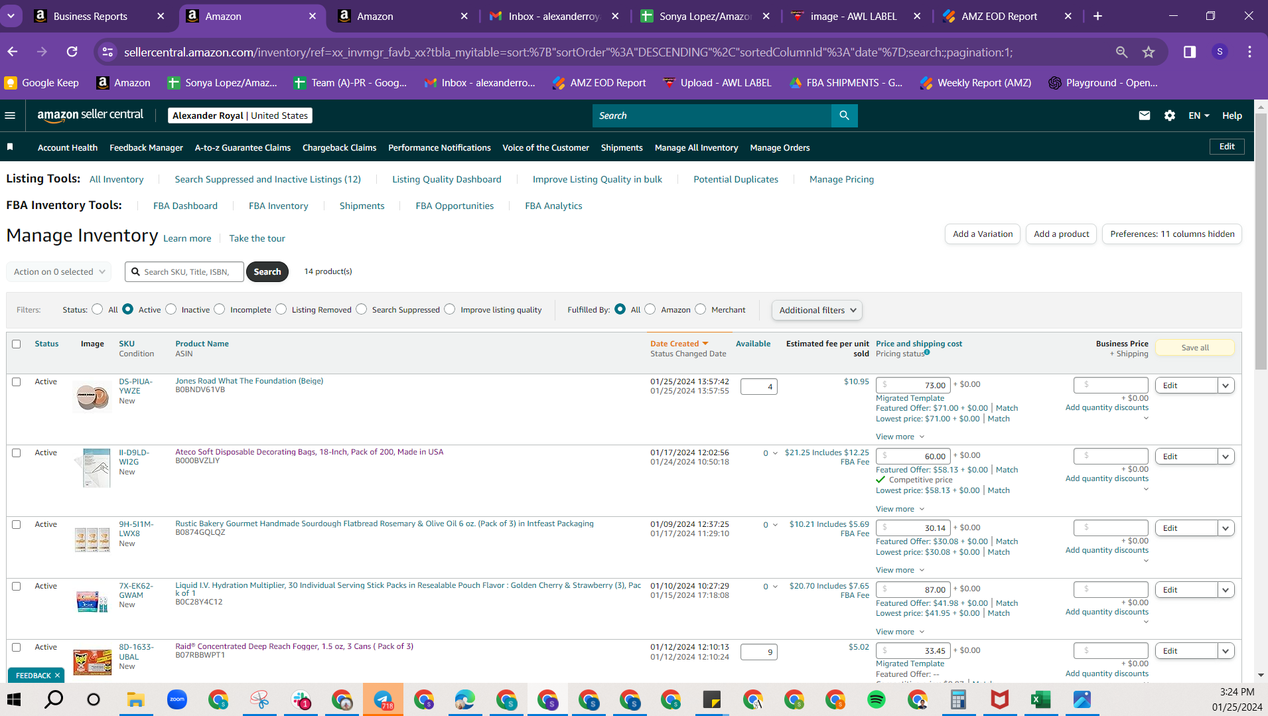Open Playground - OpenAI bookmark

[x=1103, y=83]
